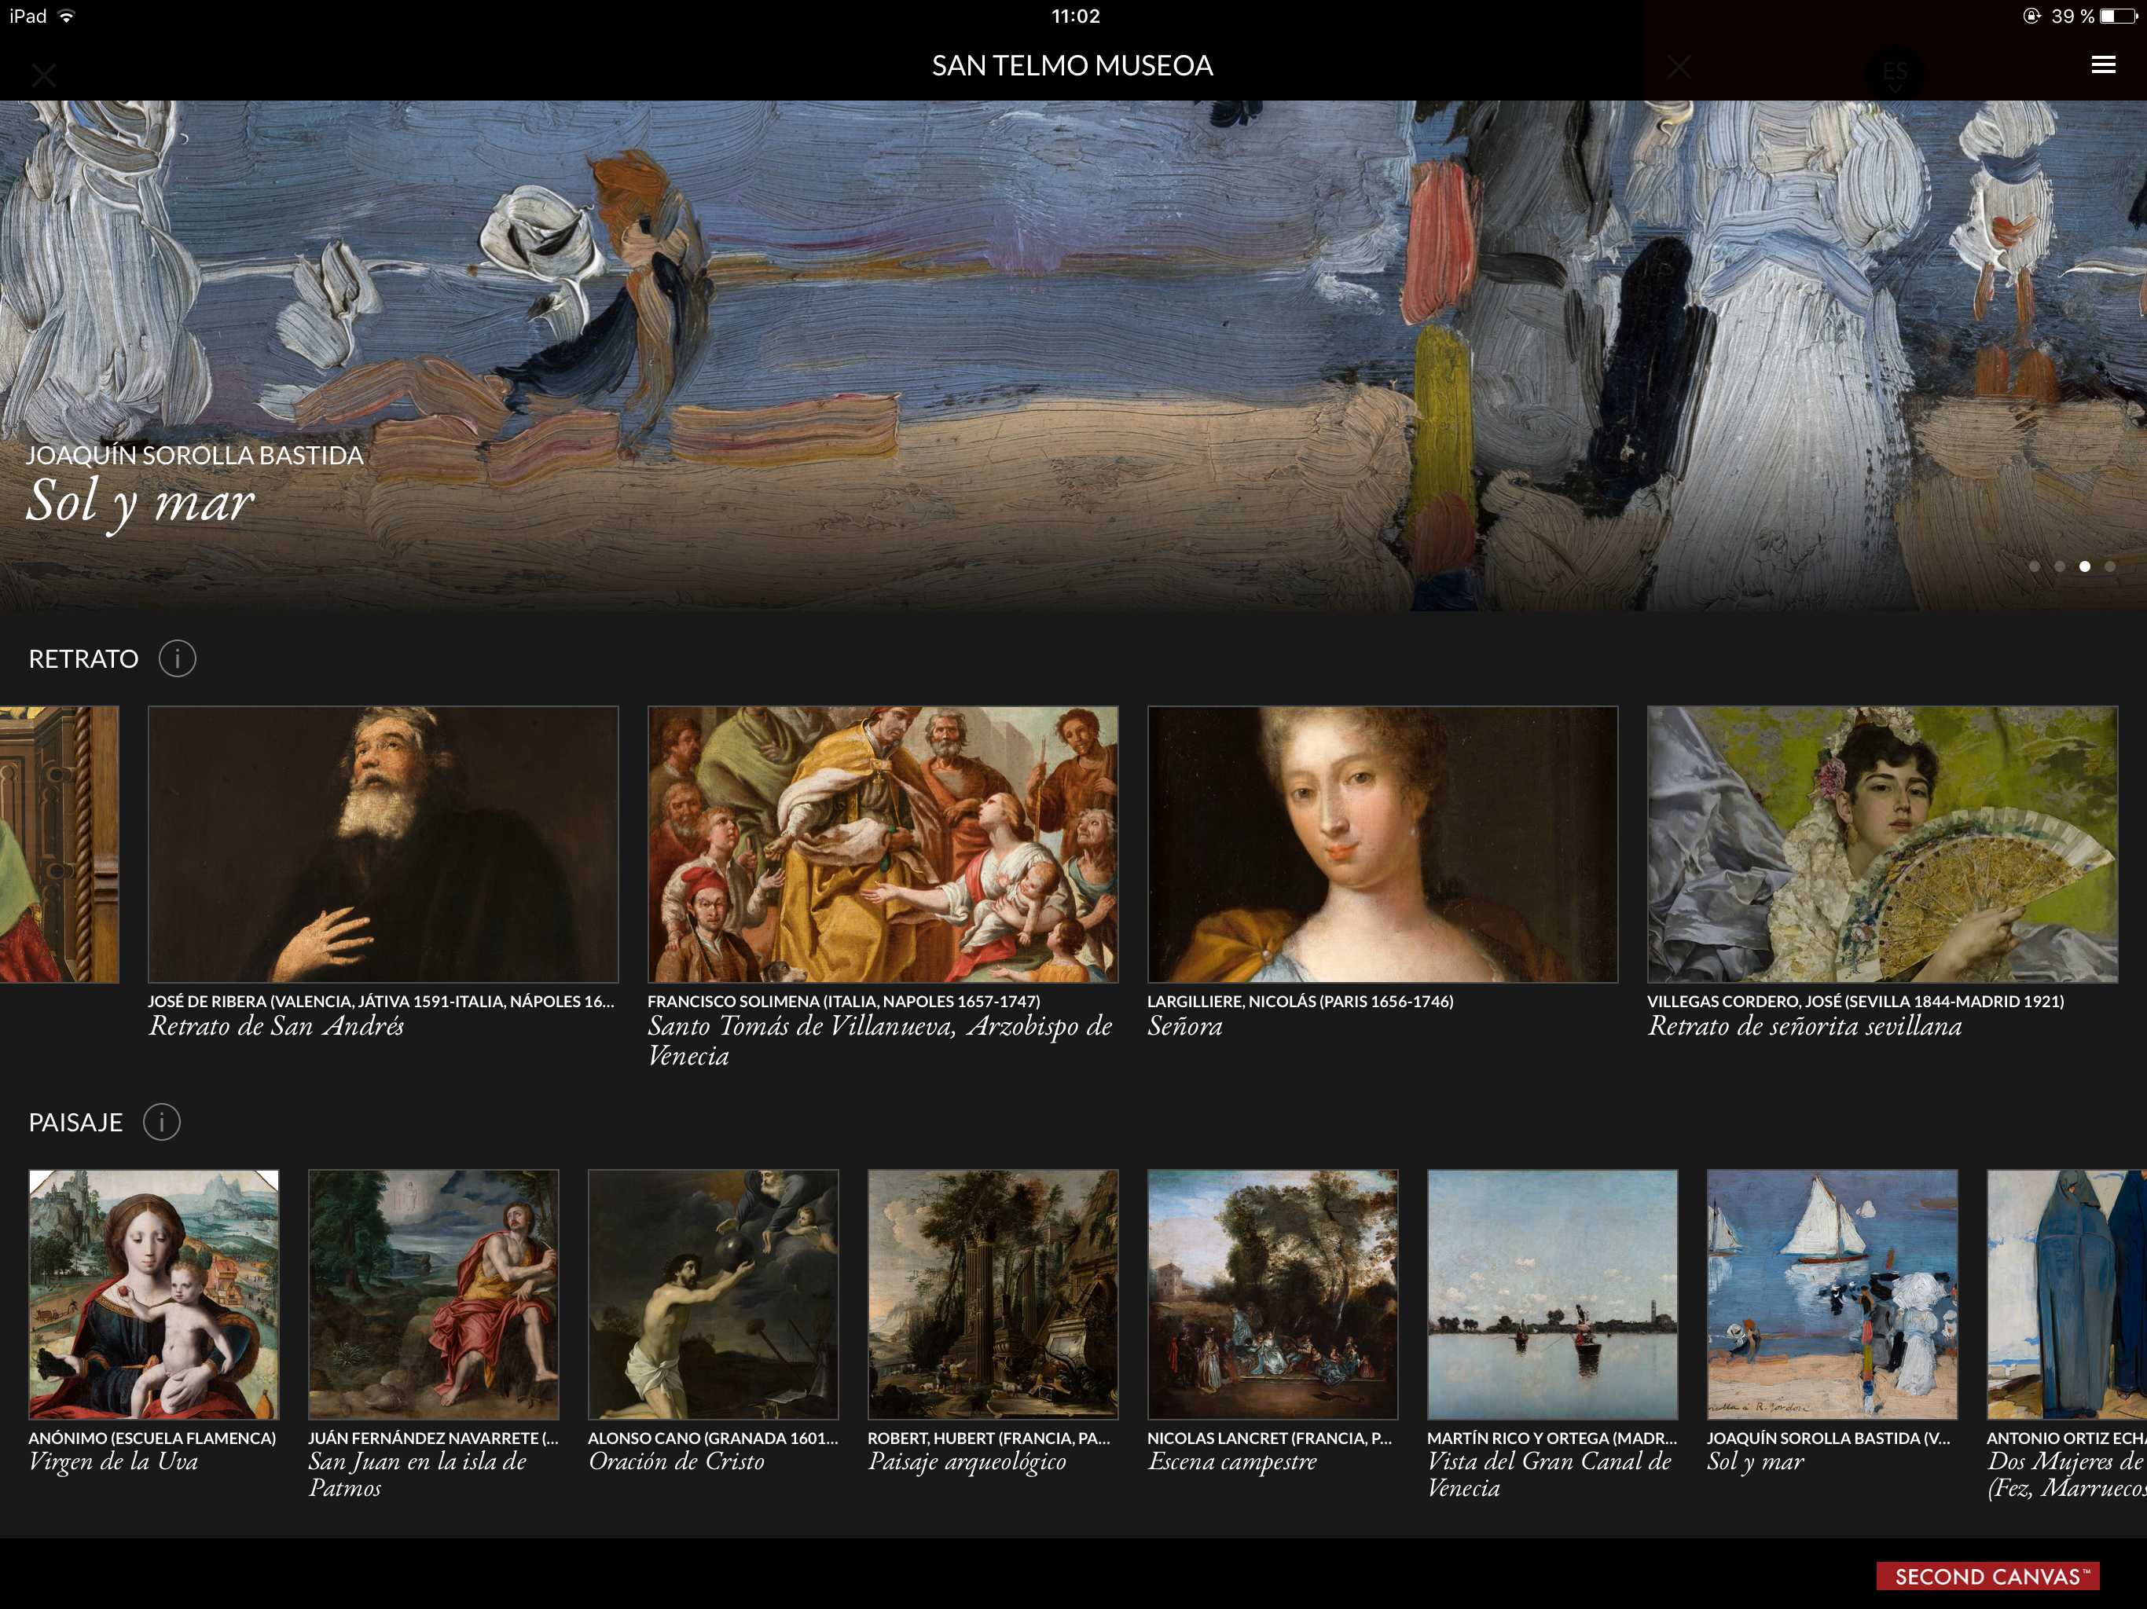Open Retrato section info icon
The image size is (2147, 1609).
(x=178, y=659)
